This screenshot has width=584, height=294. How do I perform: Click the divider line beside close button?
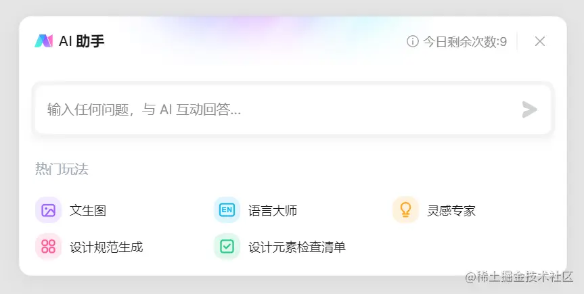[517, 41]
